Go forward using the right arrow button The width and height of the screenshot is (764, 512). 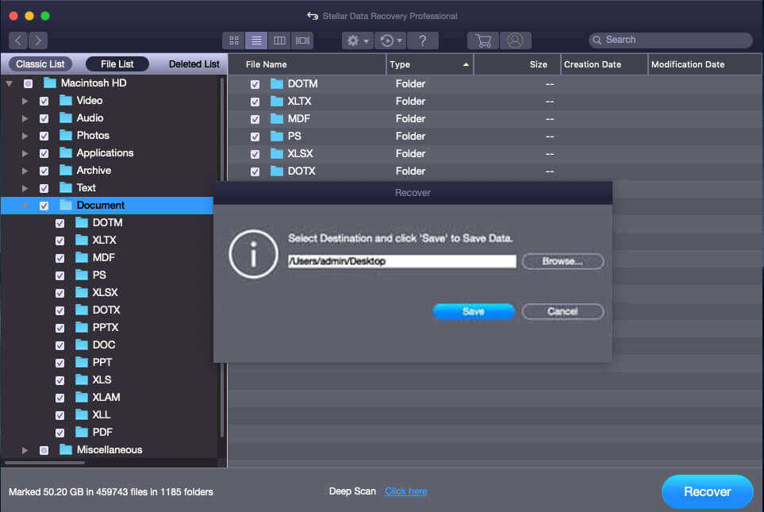[x=38, y=40]
